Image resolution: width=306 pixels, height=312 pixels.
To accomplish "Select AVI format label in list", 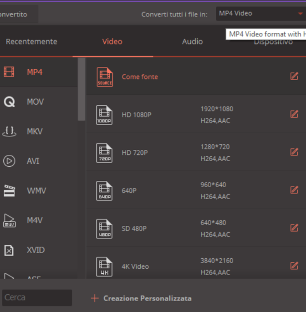I will click(x=33, y=161).
